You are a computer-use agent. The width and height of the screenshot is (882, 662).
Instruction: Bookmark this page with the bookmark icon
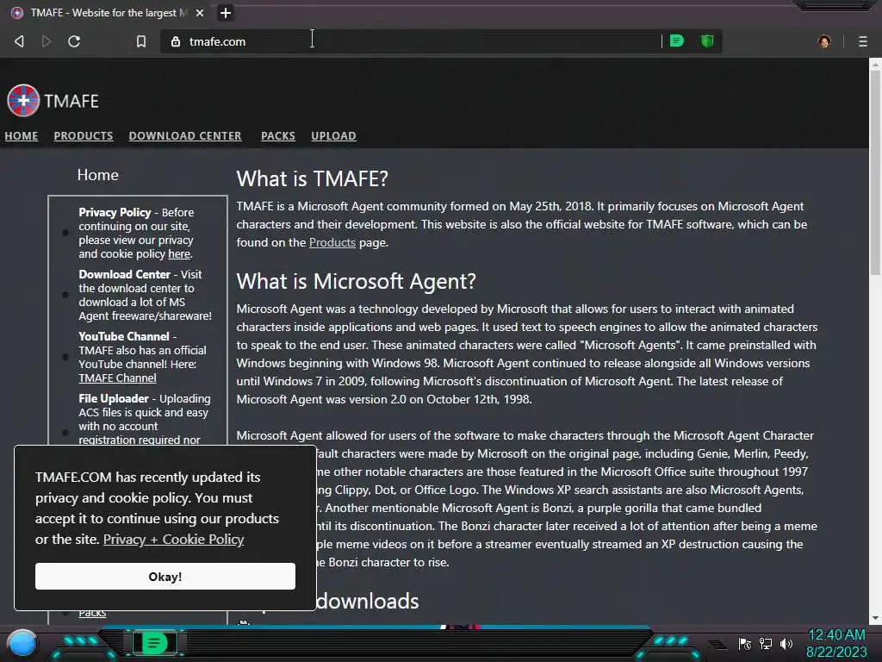click(x=141, y=41)
